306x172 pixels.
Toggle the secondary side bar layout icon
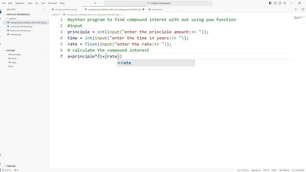click(280, 3)
